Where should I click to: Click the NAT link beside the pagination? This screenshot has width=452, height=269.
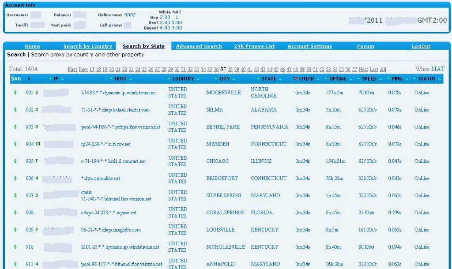[x=438, y=69]
